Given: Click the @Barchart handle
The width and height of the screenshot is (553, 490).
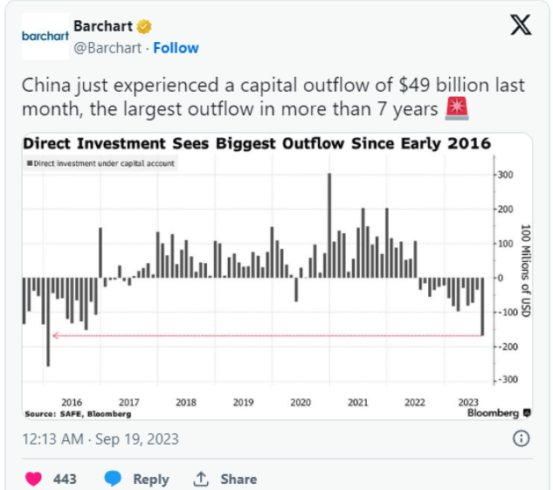Looking at the screenshot, I should (110, 48).
